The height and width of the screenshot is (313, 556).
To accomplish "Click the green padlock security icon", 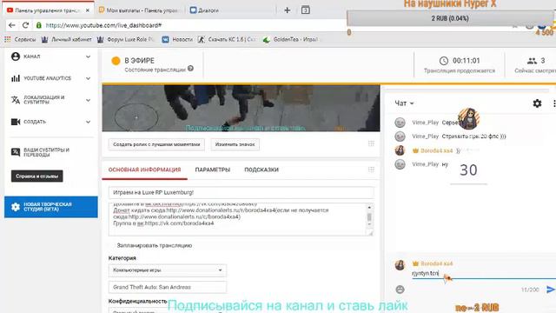I will point(38,25).
